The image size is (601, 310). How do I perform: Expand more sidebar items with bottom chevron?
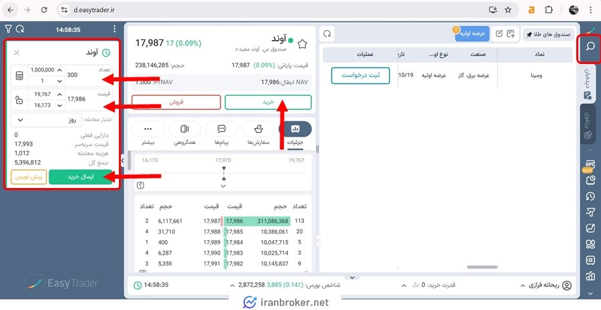(590, 293)
